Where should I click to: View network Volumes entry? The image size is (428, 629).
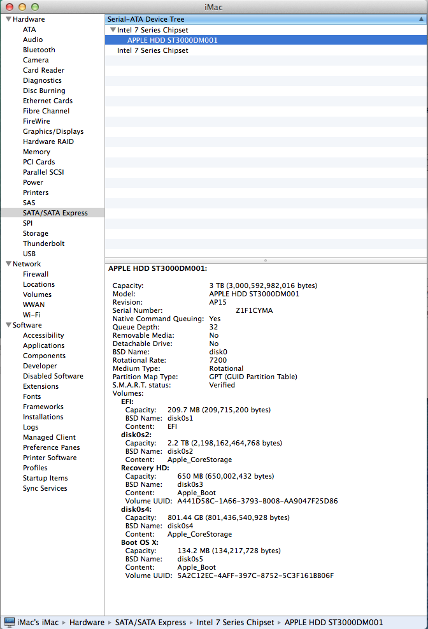point(38,294)
